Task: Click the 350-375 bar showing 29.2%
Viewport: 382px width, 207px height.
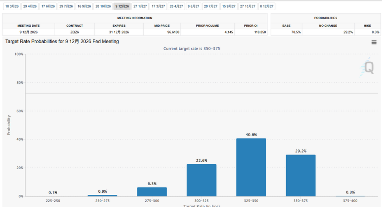Action: [x=300, y=175]
